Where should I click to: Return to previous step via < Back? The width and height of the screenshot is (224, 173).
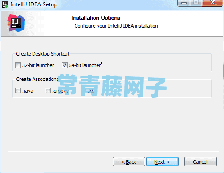129,162
